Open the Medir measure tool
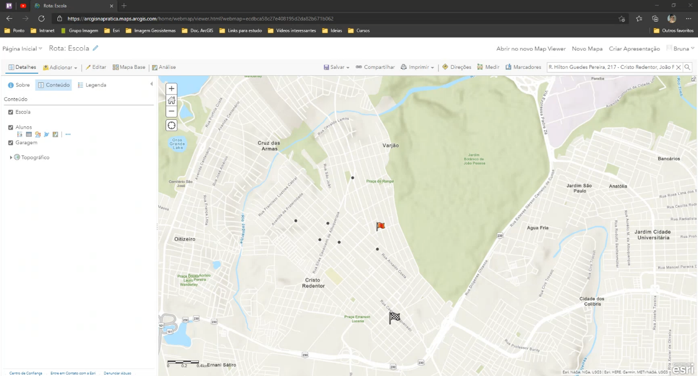Image resolution: width=698 pixels, height=376 pixels. (x=488, y=67)
